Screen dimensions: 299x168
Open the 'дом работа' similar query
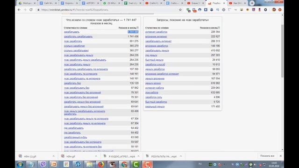(x=151, y=92)
